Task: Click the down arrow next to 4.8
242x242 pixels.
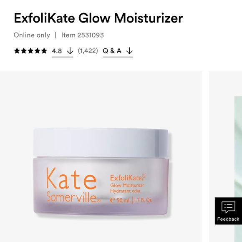Action: click(70, 51)
